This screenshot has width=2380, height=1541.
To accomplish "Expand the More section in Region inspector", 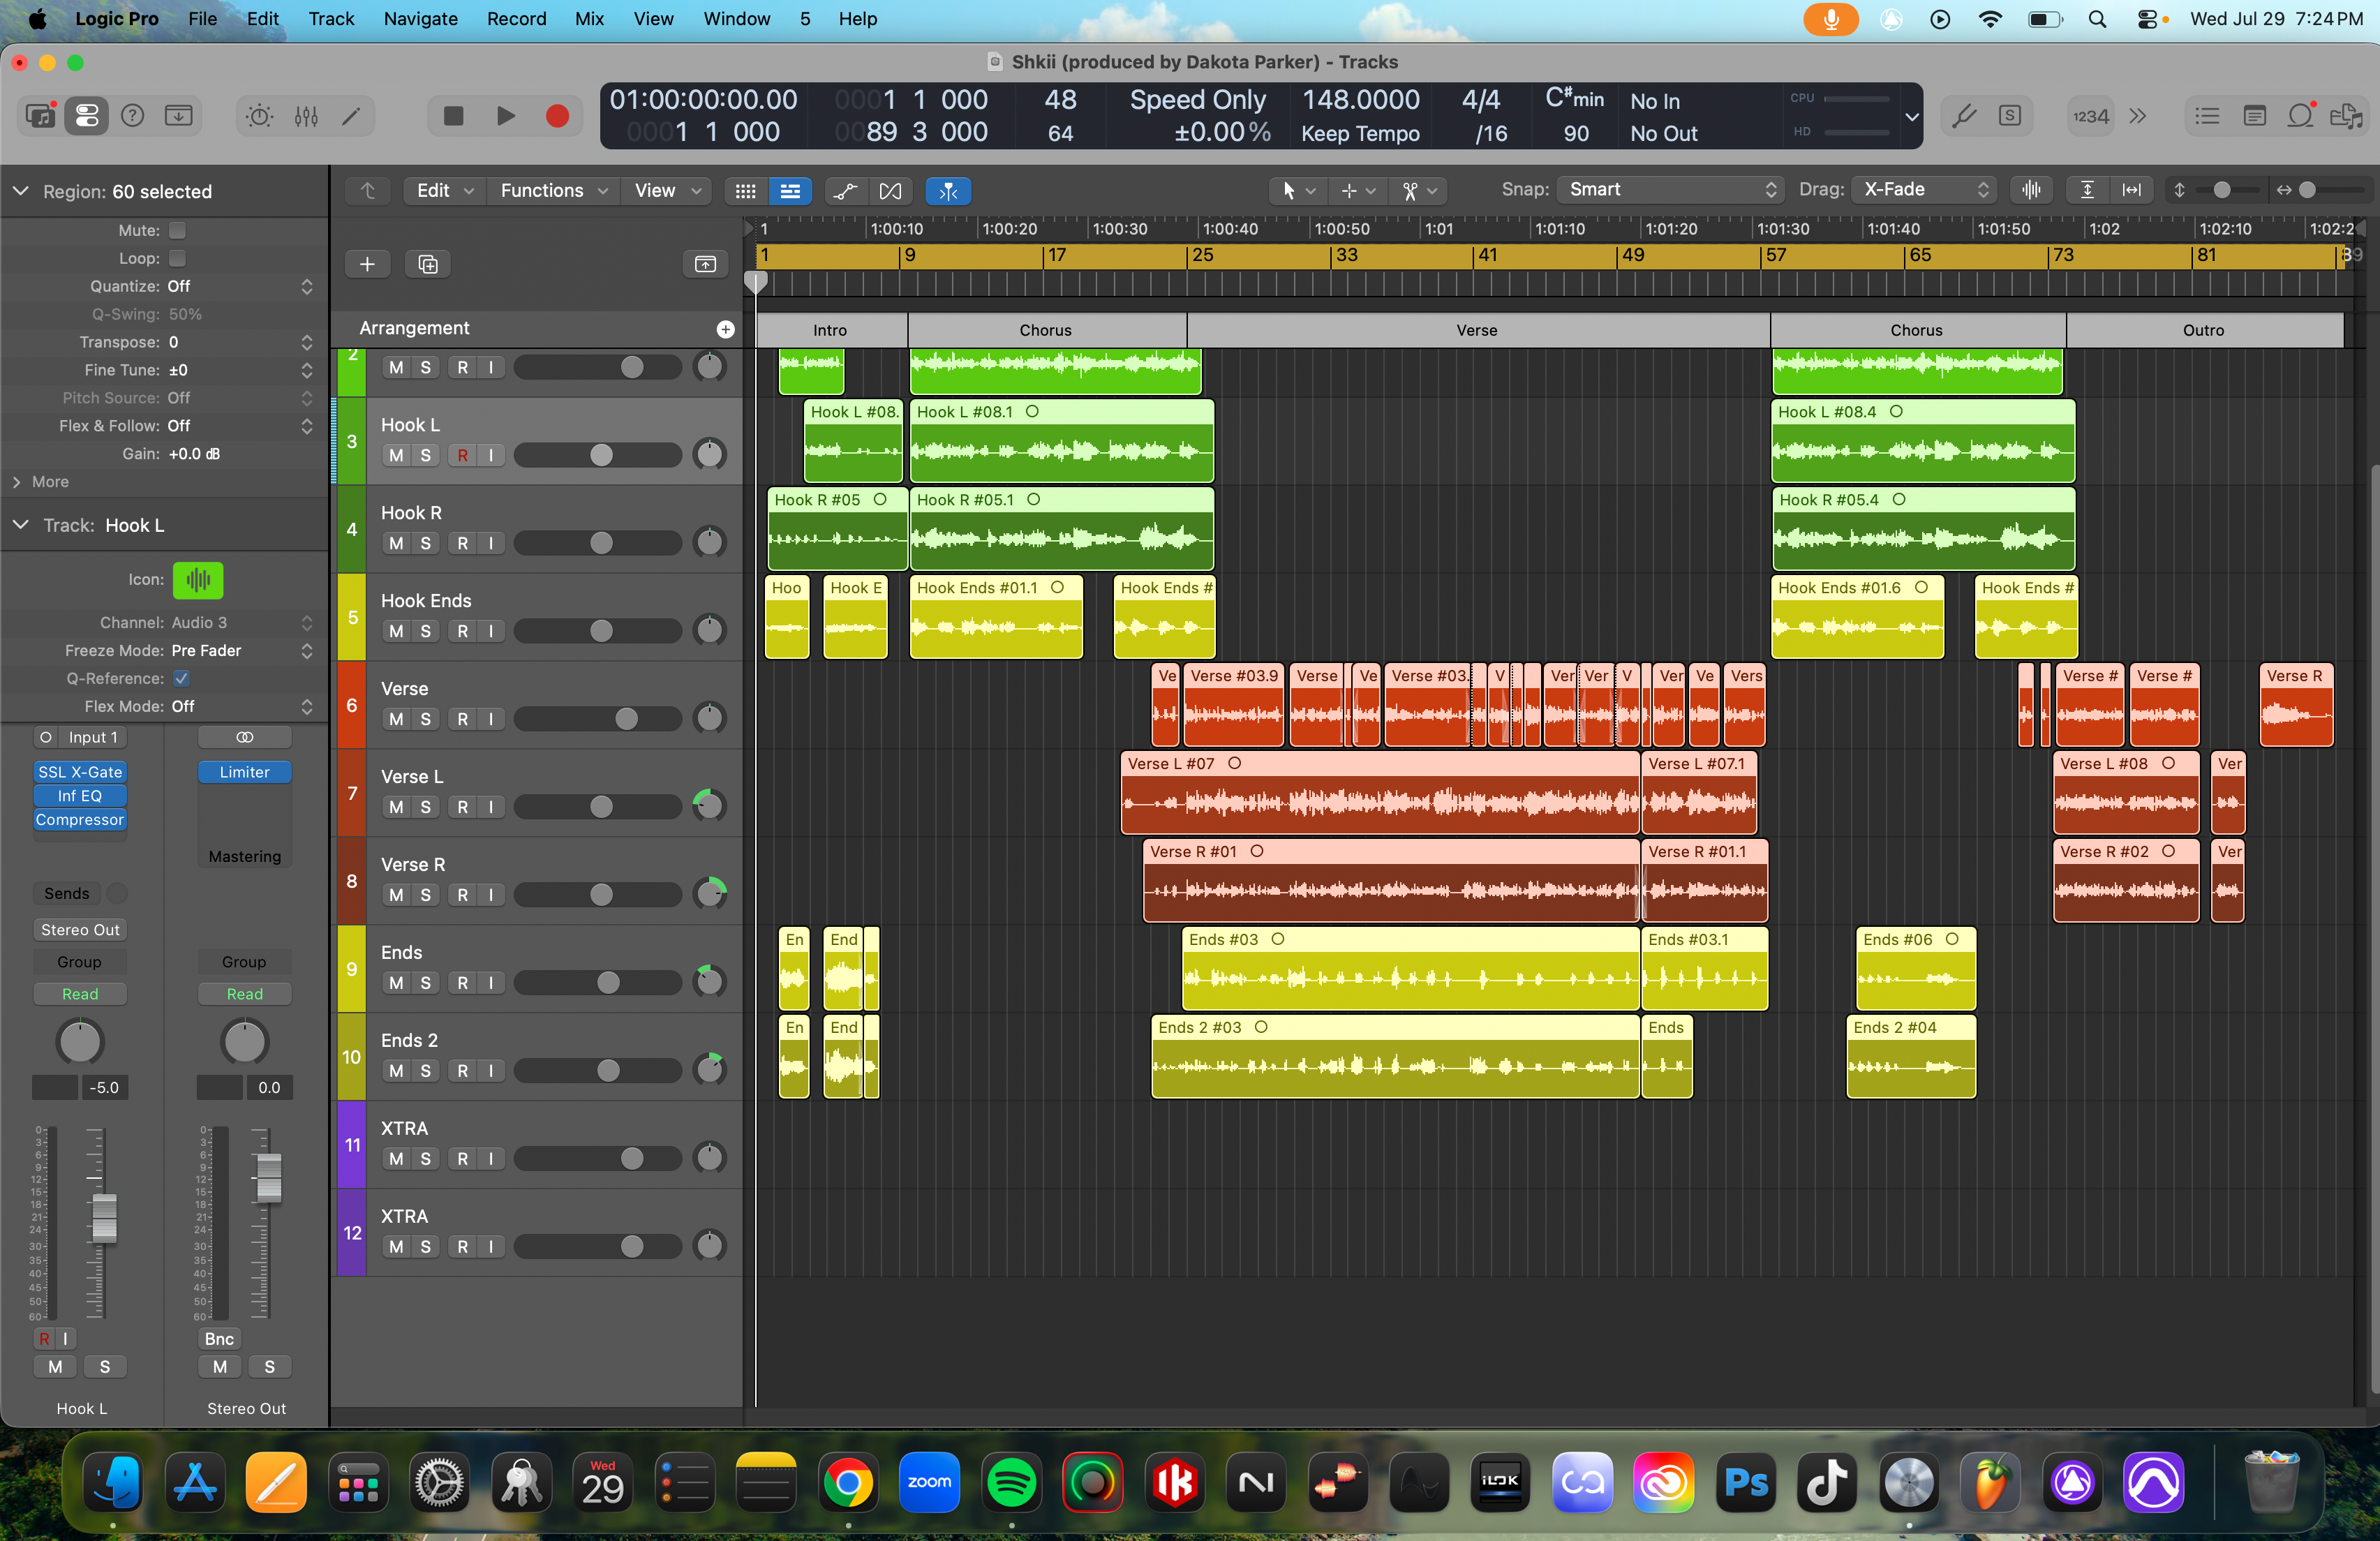I will point(17,482).
